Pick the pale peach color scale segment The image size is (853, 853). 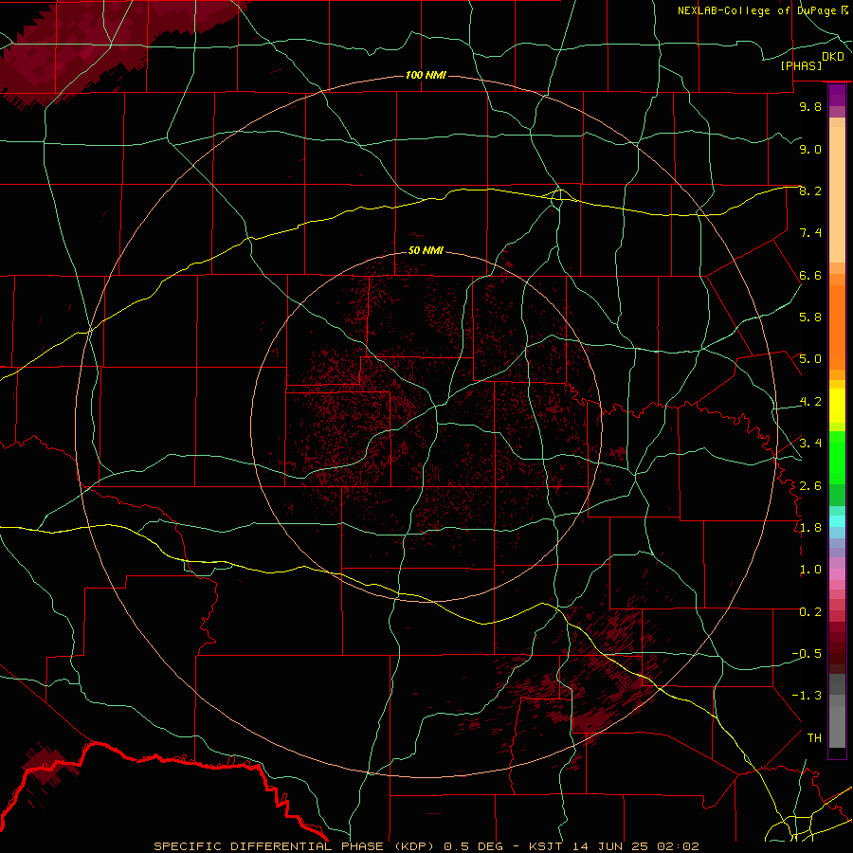pyautogui.click(x=837, y=194)
